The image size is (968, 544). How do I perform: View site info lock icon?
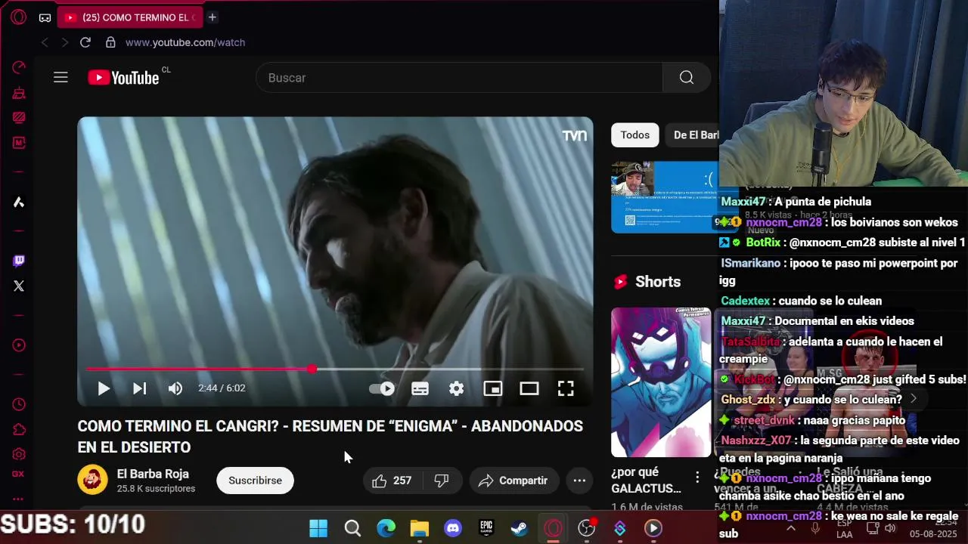(x=110, y=42)
